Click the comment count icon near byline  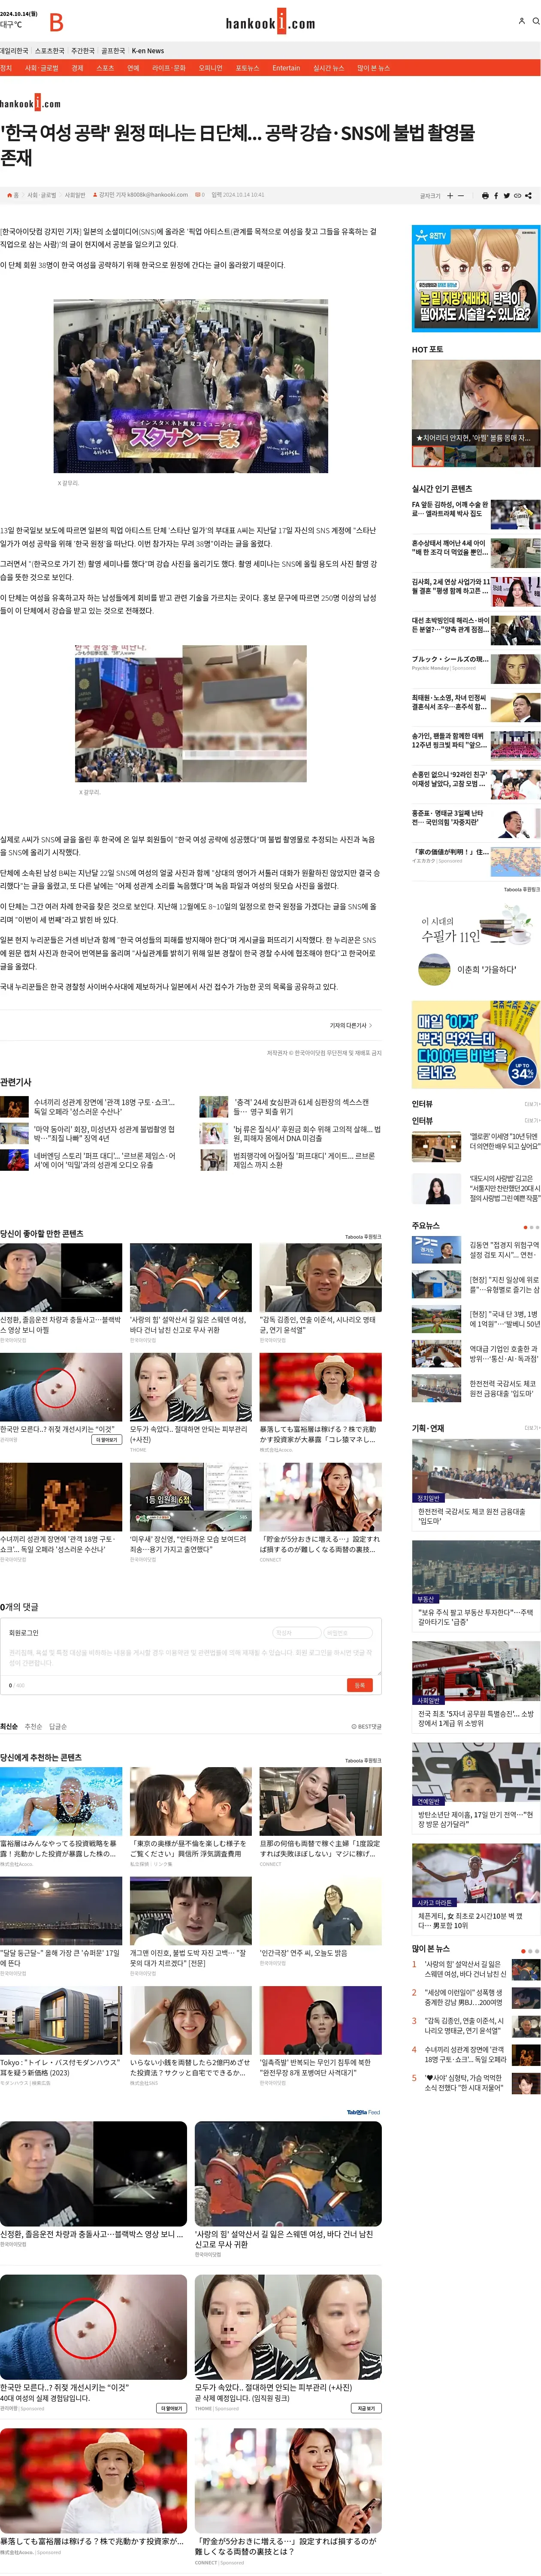(x=198, y=195)
